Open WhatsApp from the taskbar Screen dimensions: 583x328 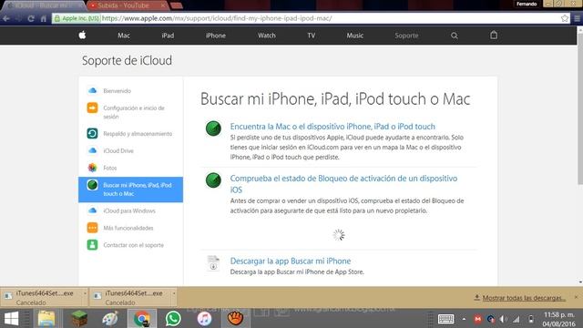click(x=173, y=319)
